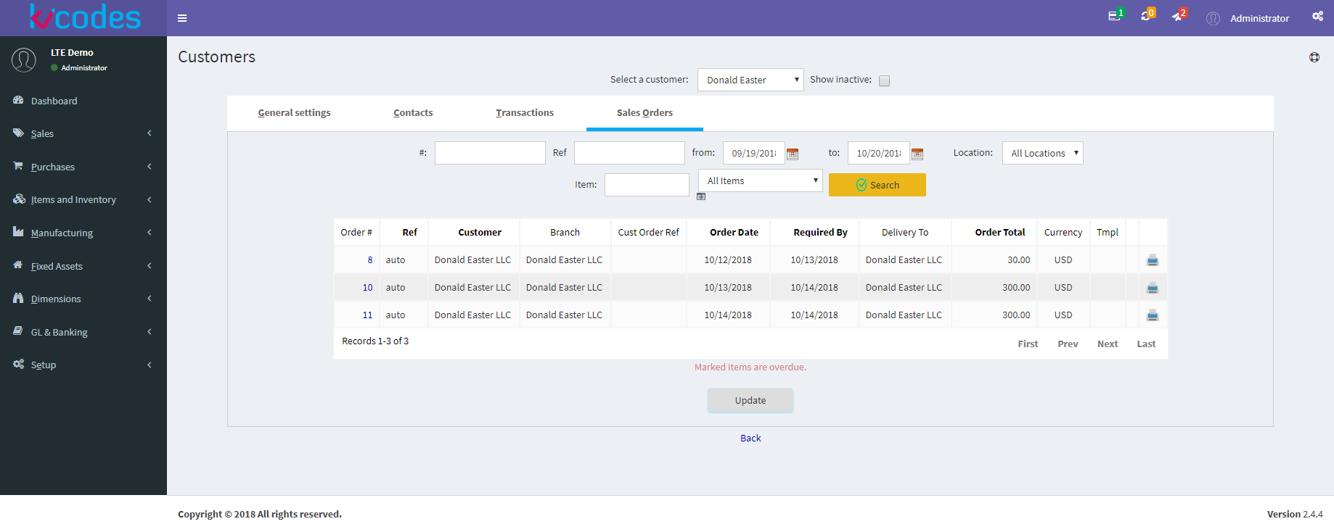Open the settings gears icon in top bar

click(1317, 17)
